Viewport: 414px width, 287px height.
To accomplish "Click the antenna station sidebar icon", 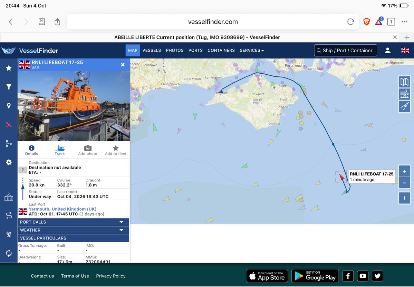I will (x=9, y=234).
